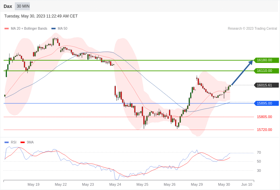Click the 9MA legend red swatch
Image resolution: width=280 pixels, height=190 pixels.
coord(23,142)
